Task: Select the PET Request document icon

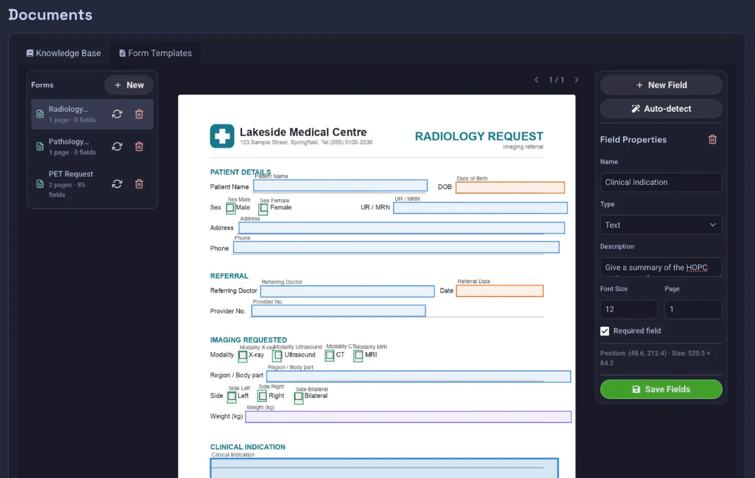Action: (40, 184)
